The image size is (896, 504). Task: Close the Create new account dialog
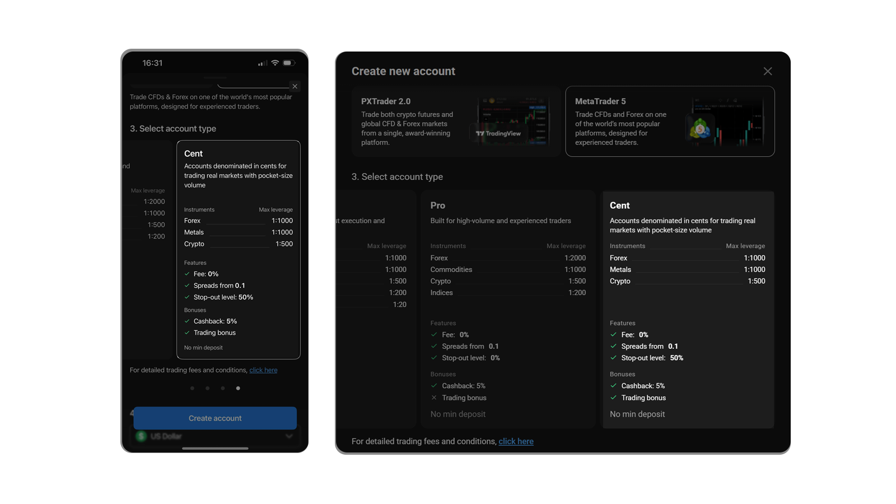click(768, 71)
